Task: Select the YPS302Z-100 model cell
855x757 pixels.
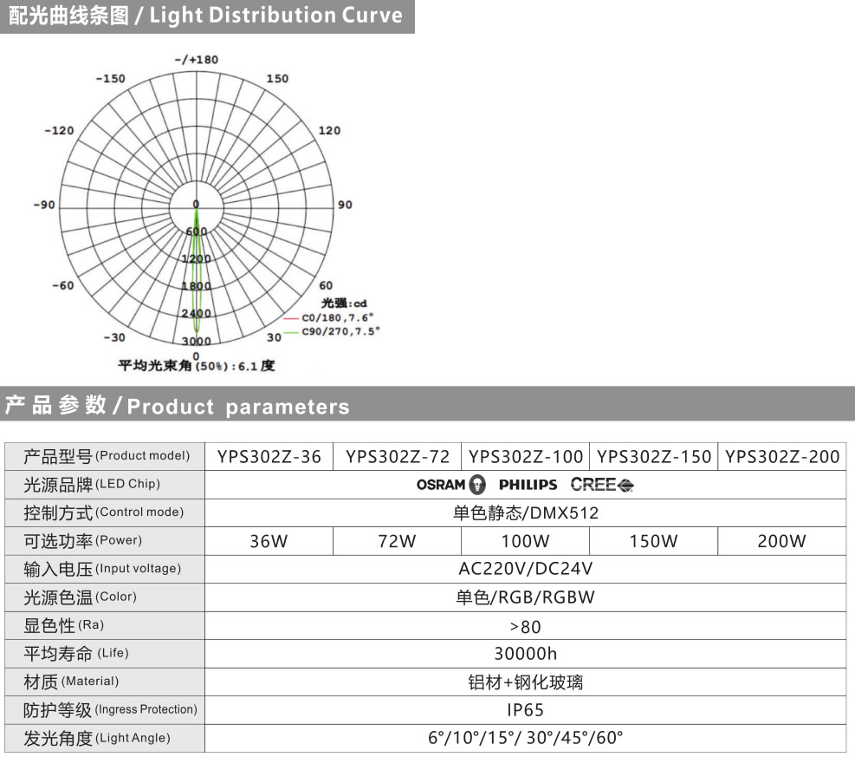Action: click(x=525, y=457)
